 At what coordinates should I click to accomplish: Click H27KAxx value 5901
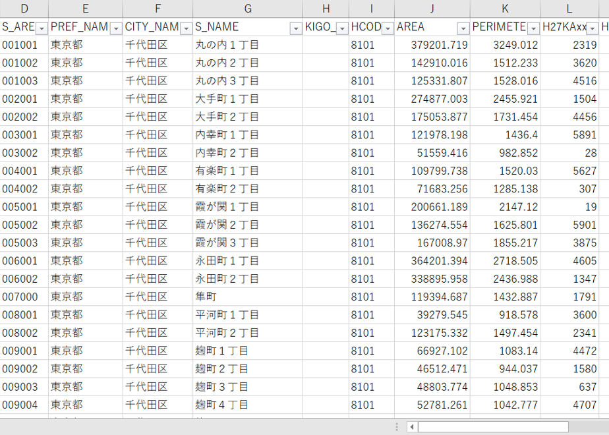(569, 225)
